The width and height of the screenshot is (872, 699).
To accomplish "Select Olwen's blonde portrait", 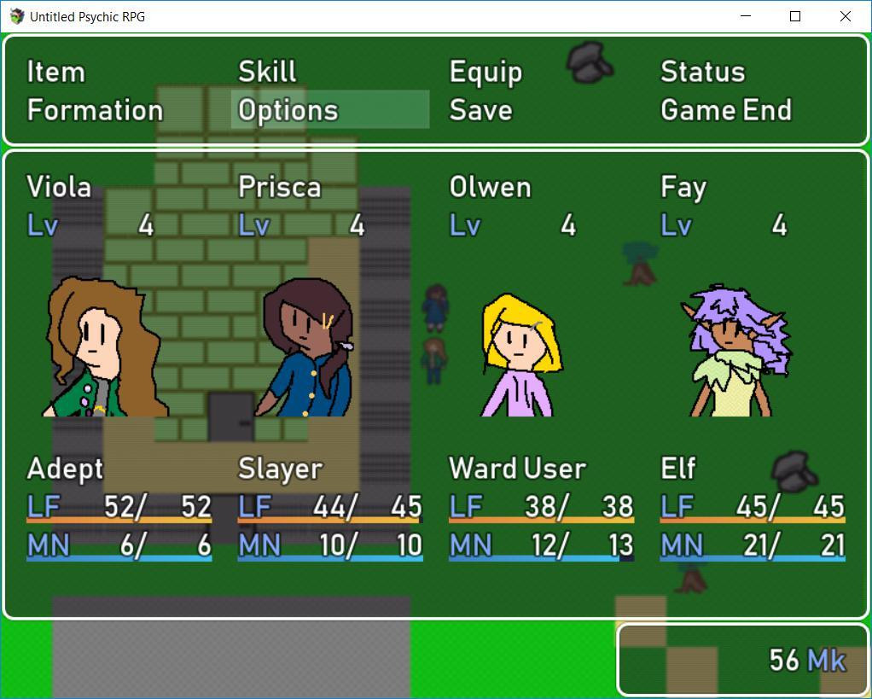I will click(521, 355).
